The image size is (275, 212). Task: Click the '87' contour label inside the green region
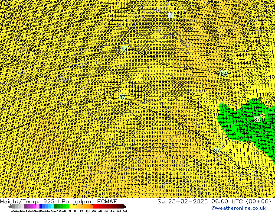coord(257,120)
